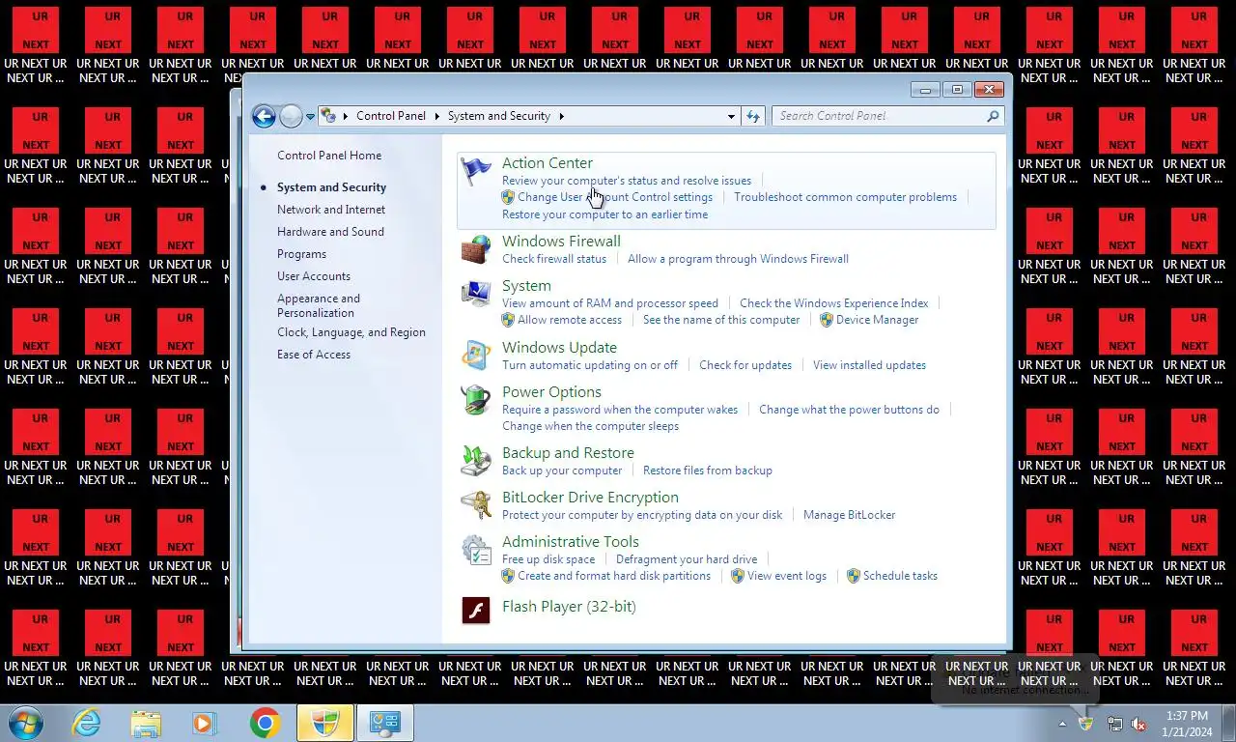Click the Power Options battery icon
1236x742 pixels.
[475, 400]
